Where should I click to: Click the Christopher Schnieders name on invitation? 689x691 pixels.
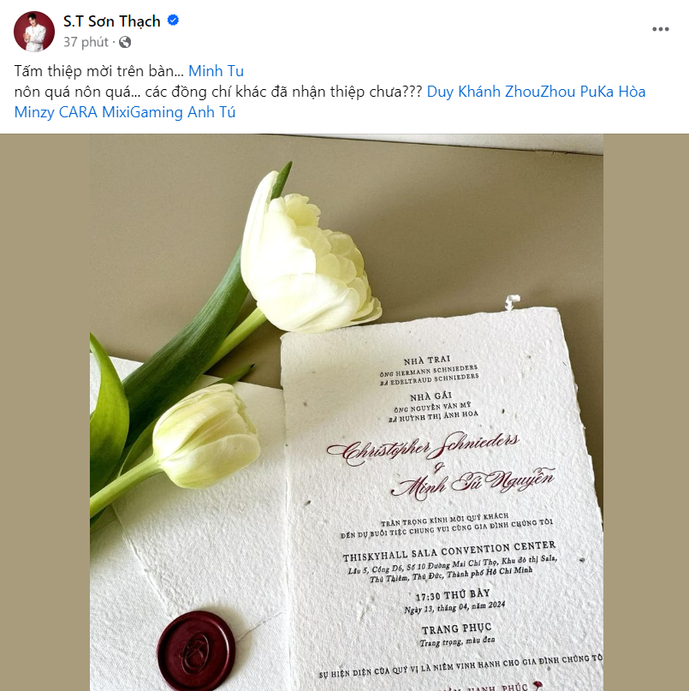423,449
